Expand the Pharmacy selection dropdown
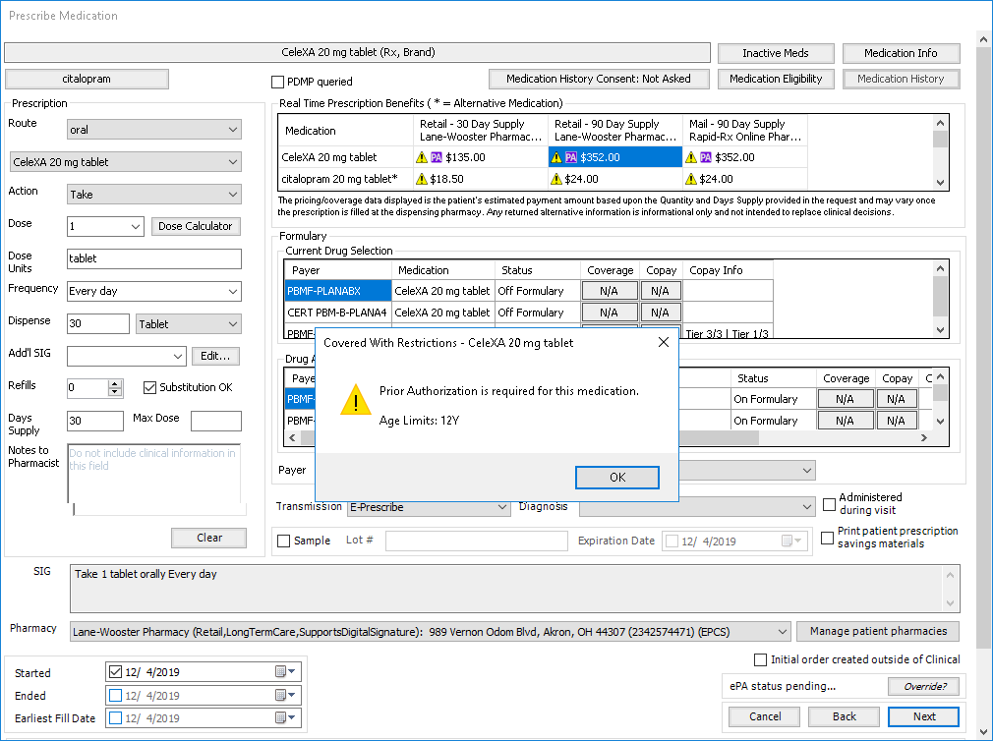Image resolution: width=993 pixels, height=741 pixels. (x=782, y=632)
